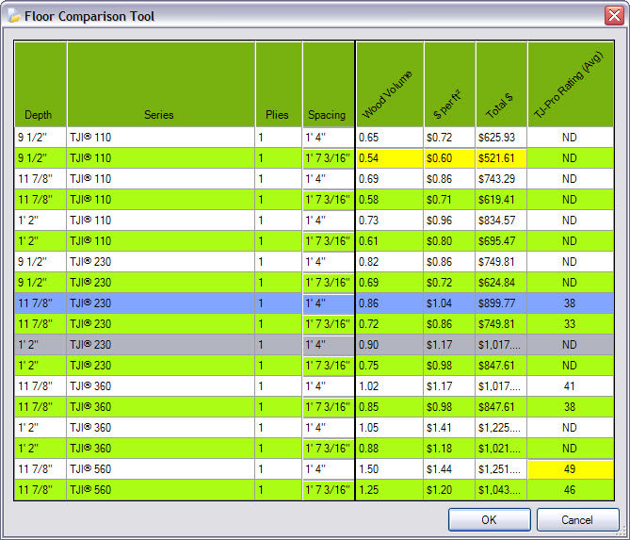
Task: Select the wood volume 0.85 cell
Action: pos(389,407)
